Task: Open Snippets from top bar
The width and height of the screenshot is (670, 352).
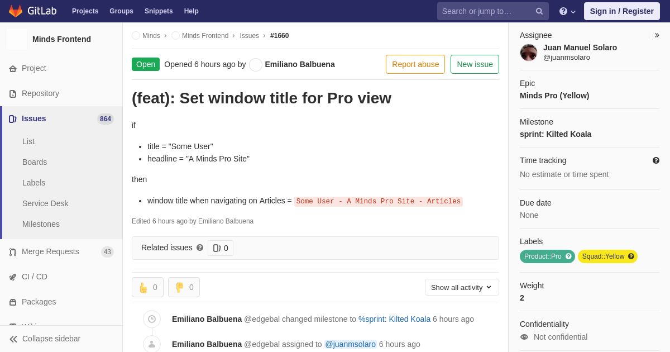Action: click(x=159, y=11)
